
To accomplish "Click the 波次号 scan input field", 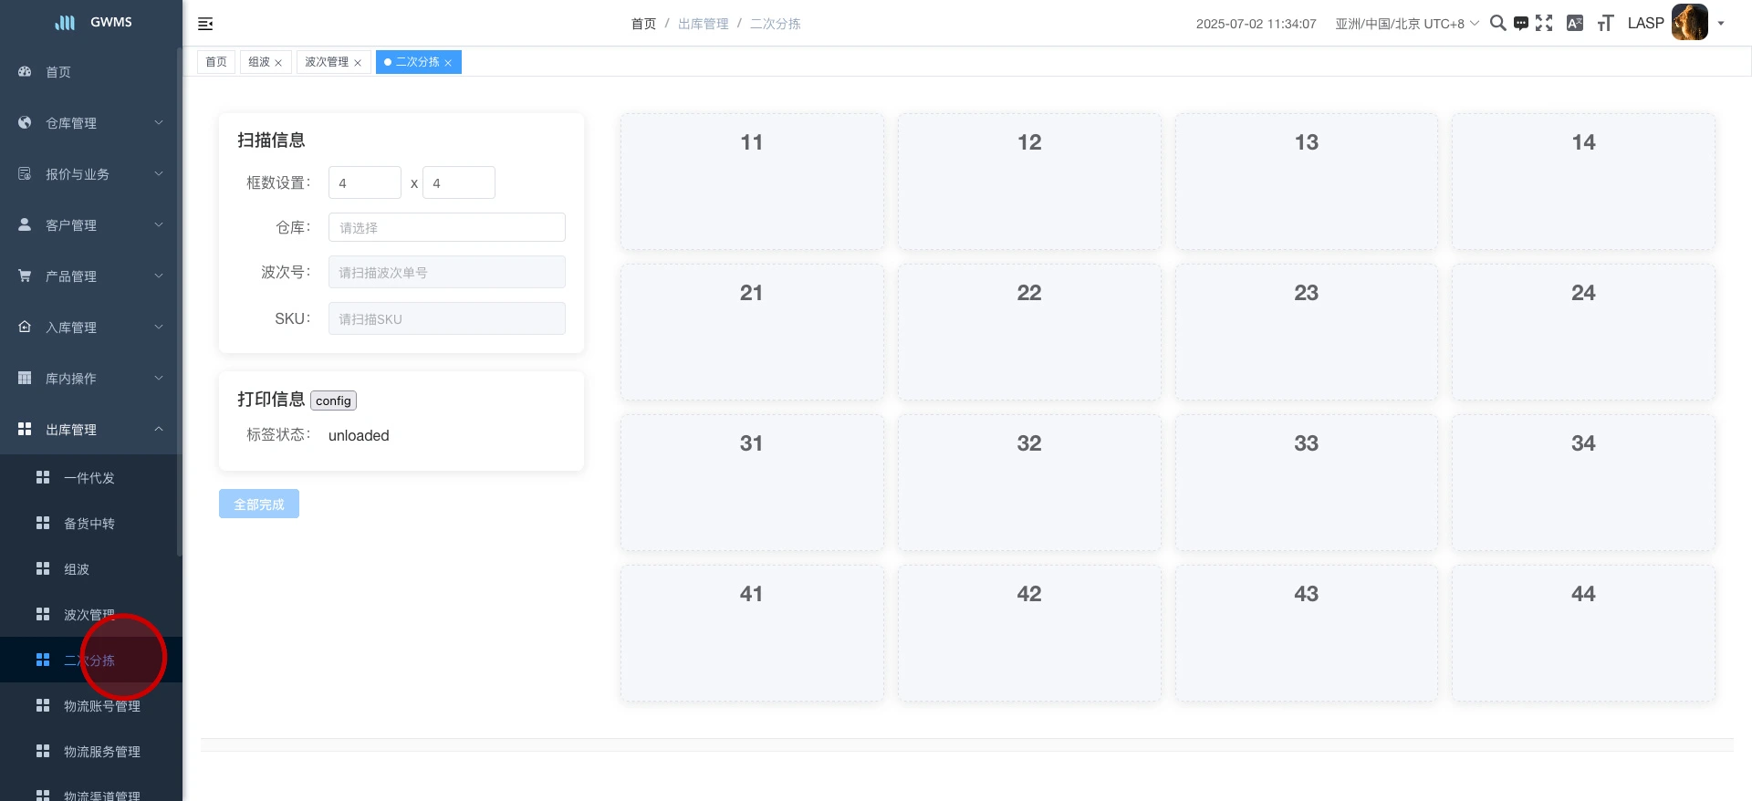I will pos(446,272).
